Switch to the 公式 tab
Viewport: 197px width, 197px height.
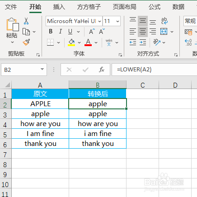(155, 7)
